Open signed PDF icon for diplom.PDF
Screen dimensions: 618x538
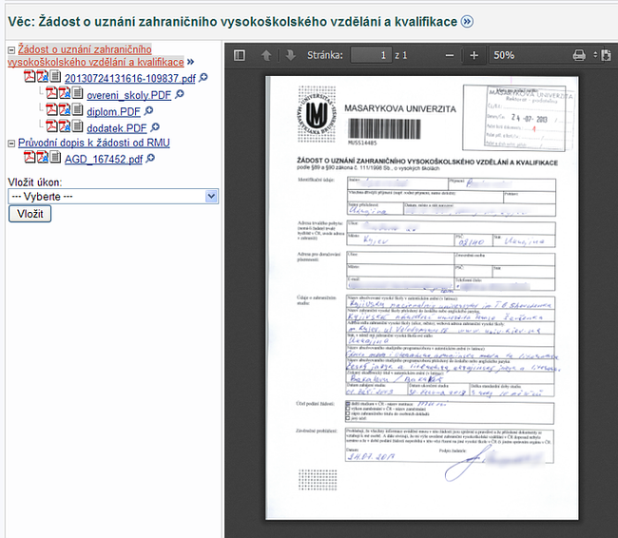pyautogui.click(x=65, y=109)
